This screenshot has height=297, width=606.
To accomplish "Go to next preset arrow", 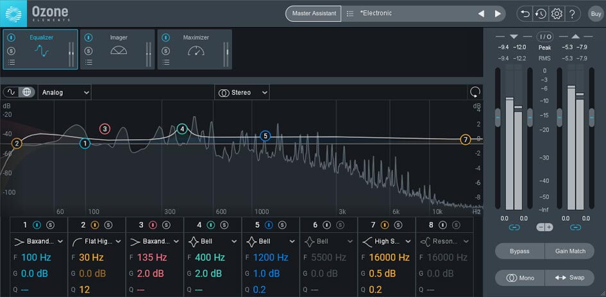I will pos(498,13).
